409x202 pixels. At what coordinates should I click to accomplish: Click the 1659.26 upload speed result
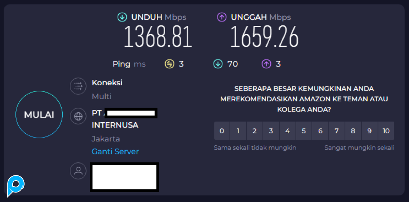point(264,37)
